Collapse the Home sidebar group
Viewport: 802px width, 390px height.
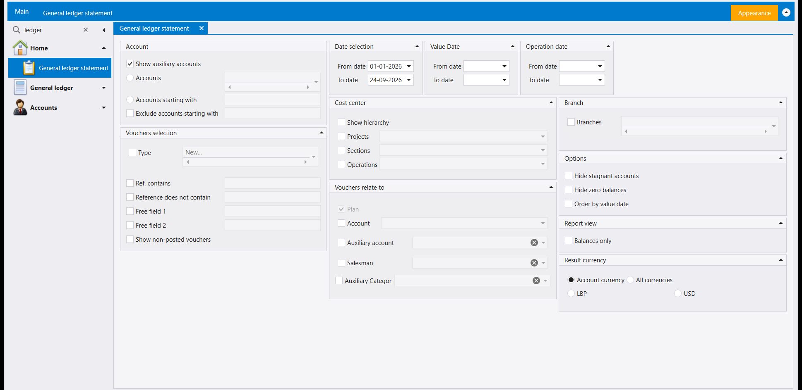point(104,48)
